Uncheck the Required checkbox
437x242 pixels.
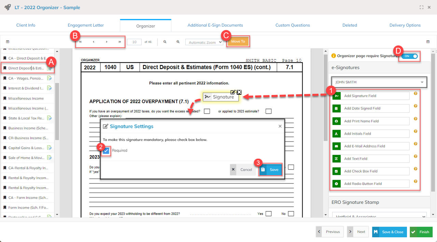[x=107, y=150]
